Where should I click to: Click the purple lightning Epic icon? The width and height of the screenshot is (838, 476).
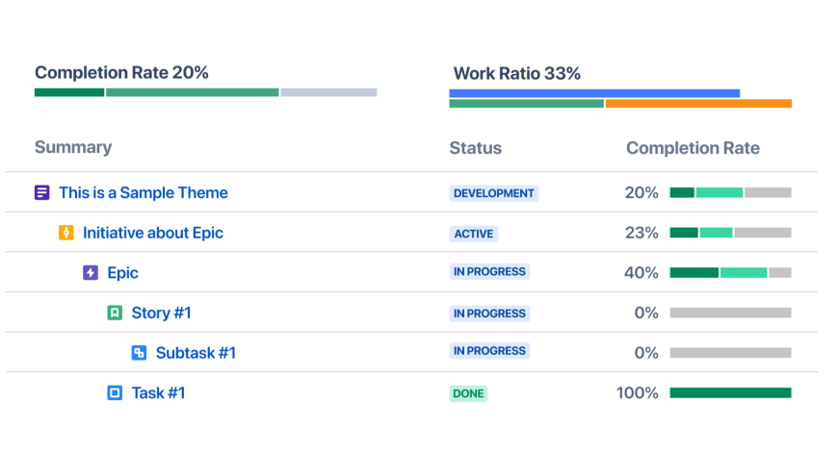tap(91, 273)
